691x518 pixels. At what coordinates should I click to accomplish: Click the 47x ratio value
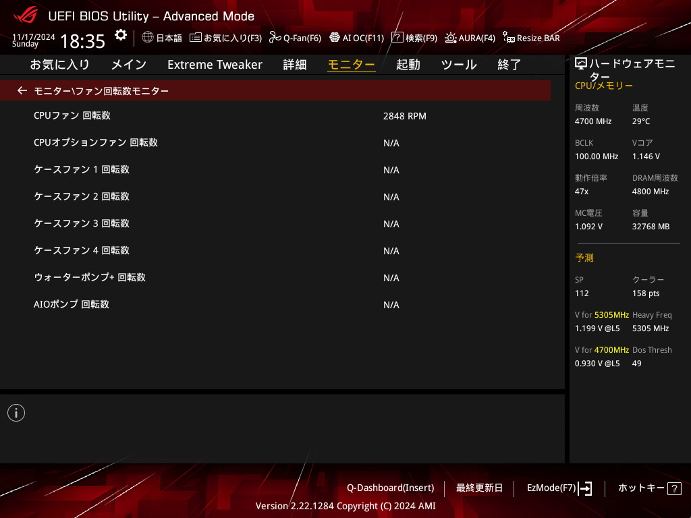[581, 192]
